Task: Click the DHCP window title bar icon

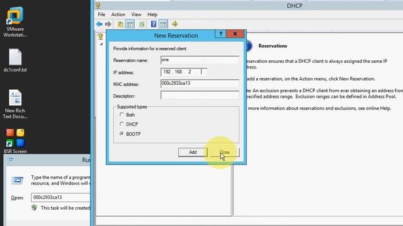Action: coord(98,6)
